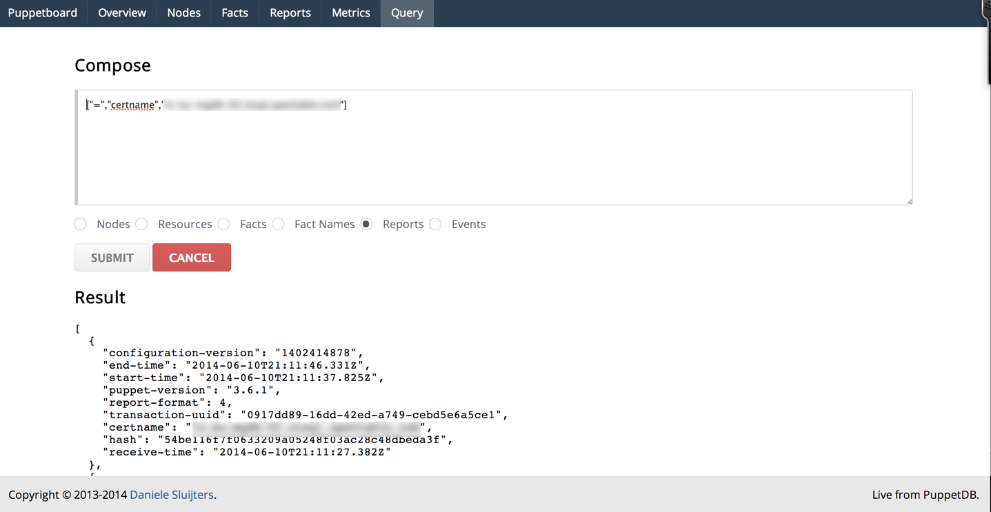Screen dimensions: 991x512
Task: Choose the Events radio option
Action: click(436, 224)
